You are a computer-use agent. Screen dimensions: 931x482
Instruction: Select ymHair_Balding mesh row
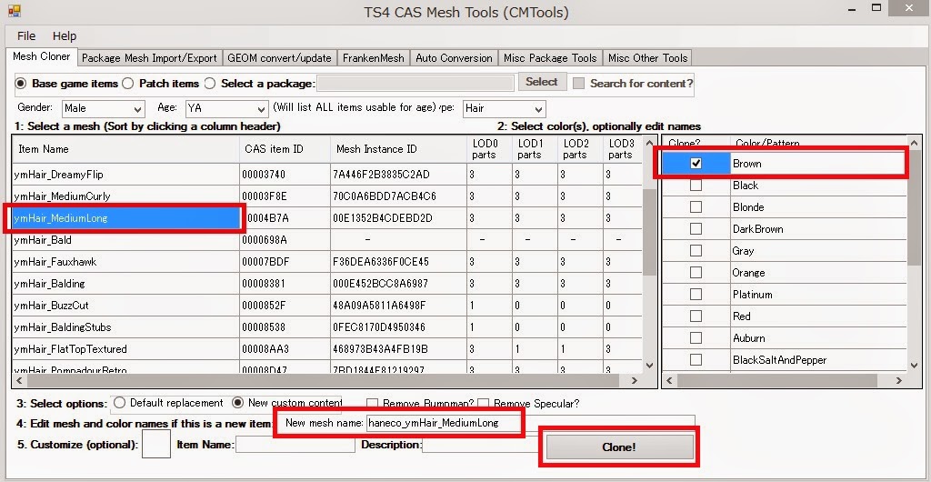(x=326, y=284)
